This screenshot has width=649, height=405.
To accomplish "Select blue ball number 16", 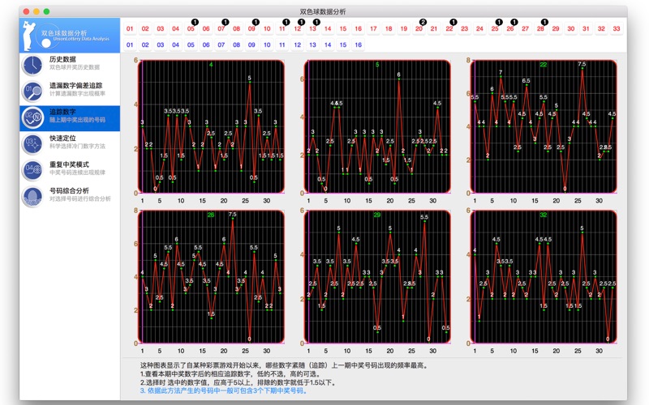I will [359, 45].
